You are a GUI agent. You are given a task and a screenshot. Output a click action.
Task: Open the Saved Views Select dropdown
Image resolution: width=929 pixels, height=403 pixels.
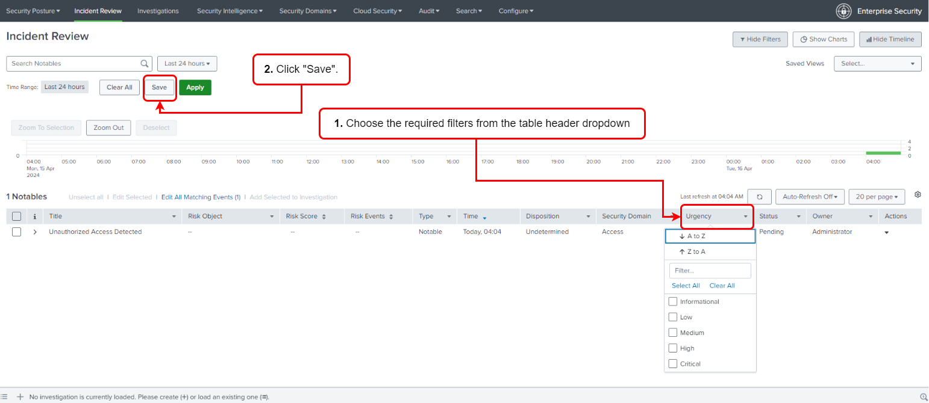(877, 63)
